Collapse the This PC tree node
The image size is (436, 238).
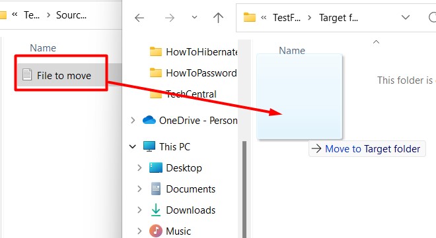pyautogui.click(x=133, y=146)
